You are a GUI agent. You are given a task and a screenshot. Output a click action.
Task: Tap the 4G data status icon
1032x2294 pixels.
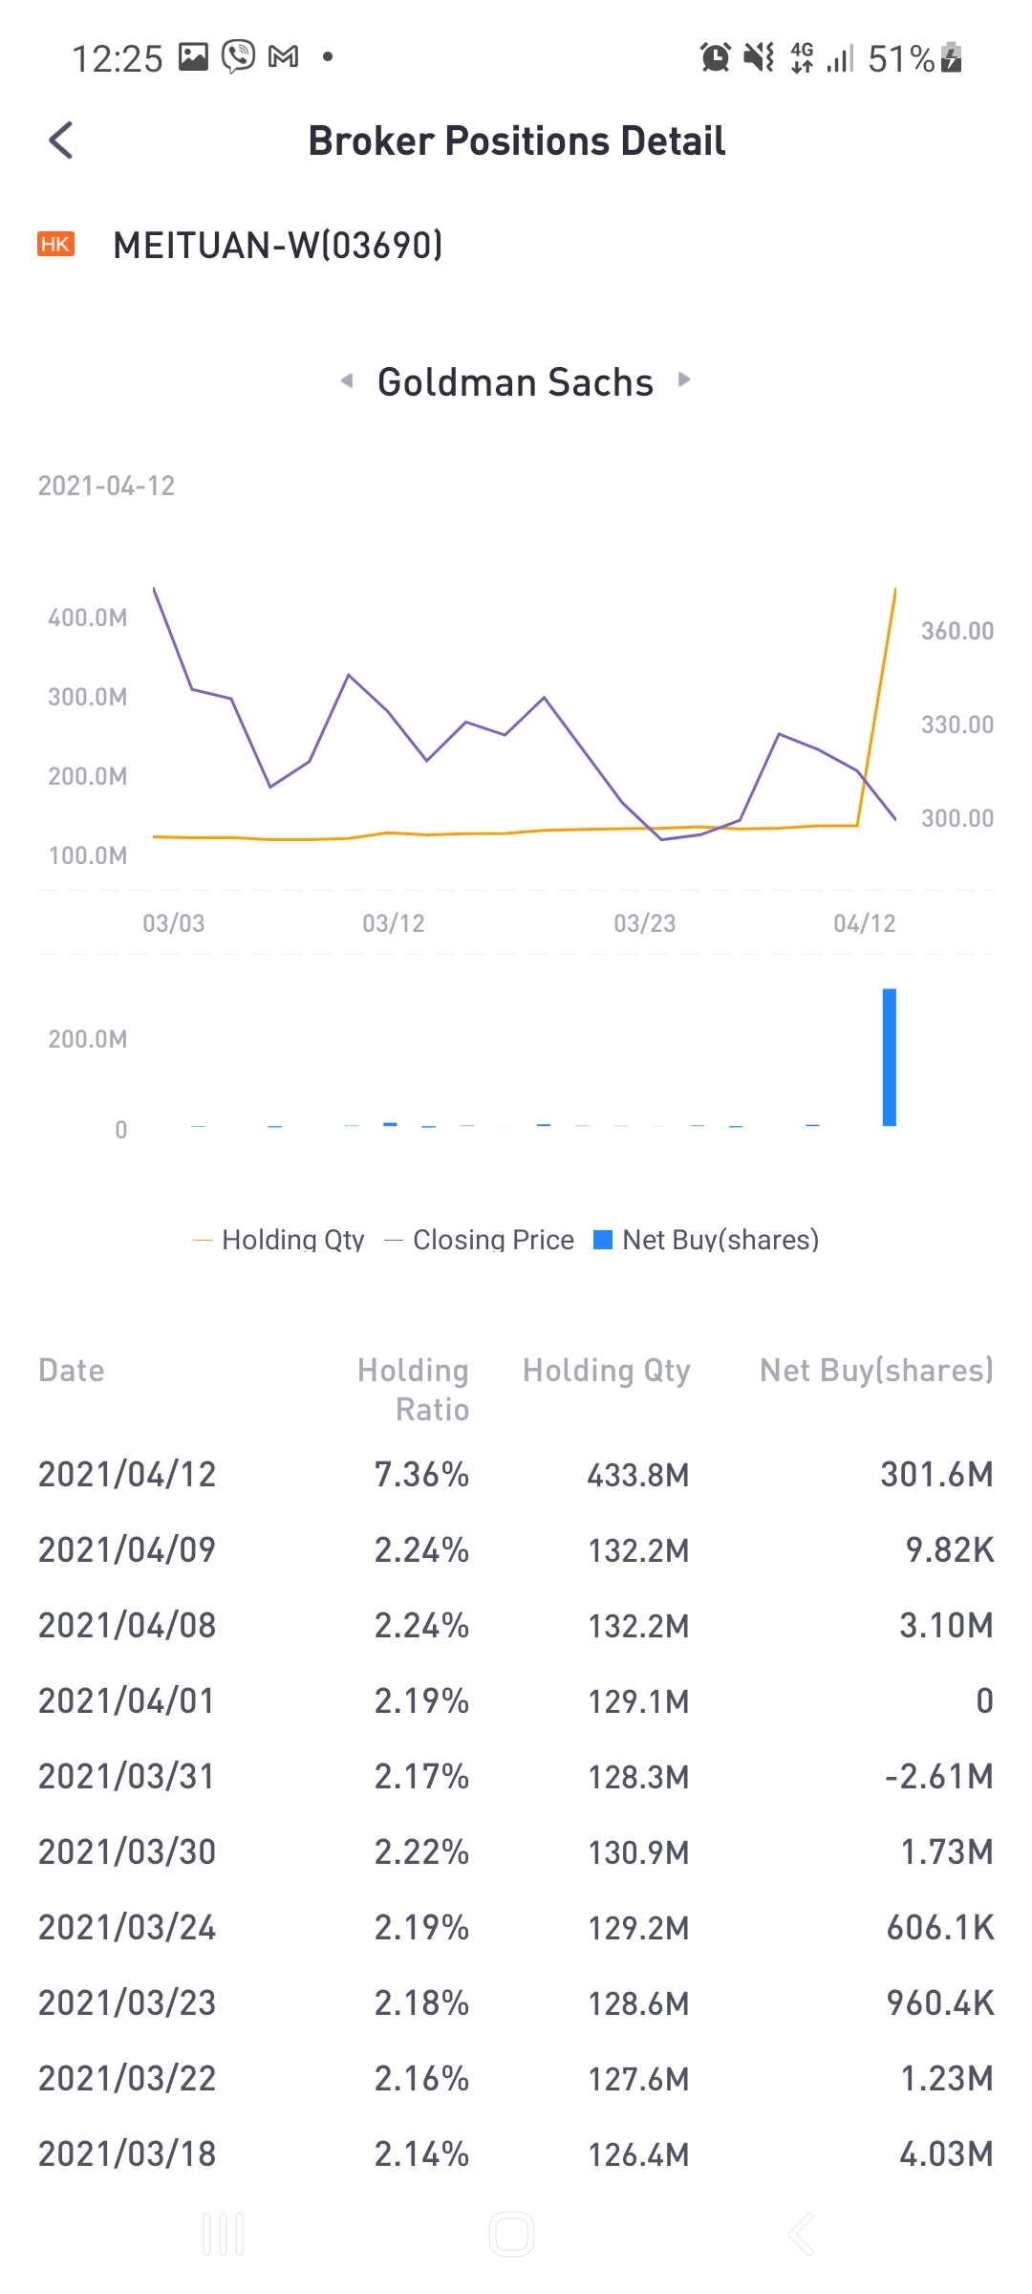[803, 57]
